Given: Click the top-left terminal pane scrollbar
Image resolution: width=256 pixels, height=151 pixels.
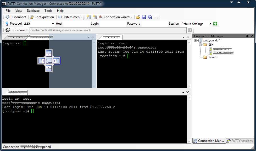Looking at the screenshot, I should point(94,64).
